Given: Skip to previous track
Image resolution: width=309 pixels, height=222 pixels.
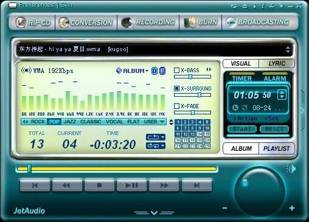Looking at the screenshot, I should point(35,186).
